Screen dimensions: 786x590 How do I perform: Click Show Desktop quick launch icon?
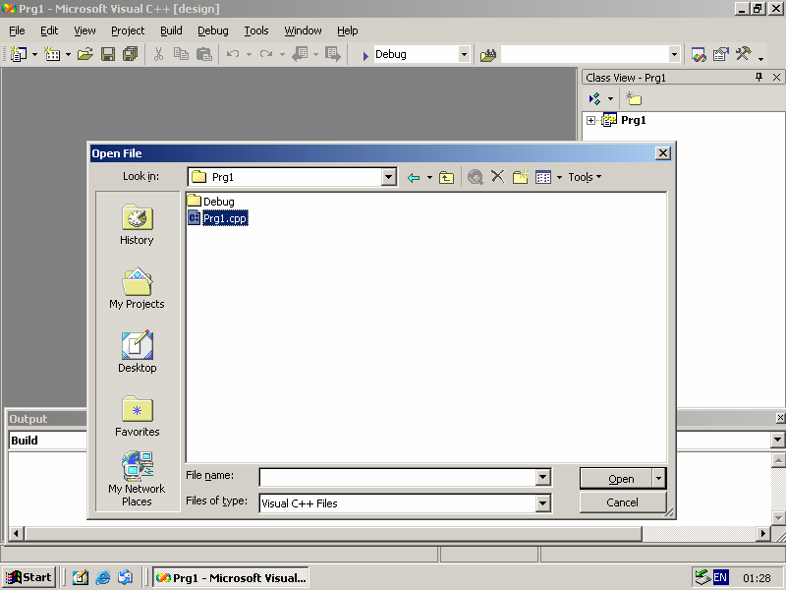[x=81, y=577]
